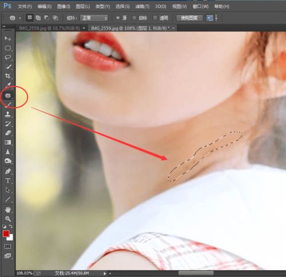Select the Patch tool in the toolbox
The width and height of the screenshot is (286, 277).
tap(8, 96)
